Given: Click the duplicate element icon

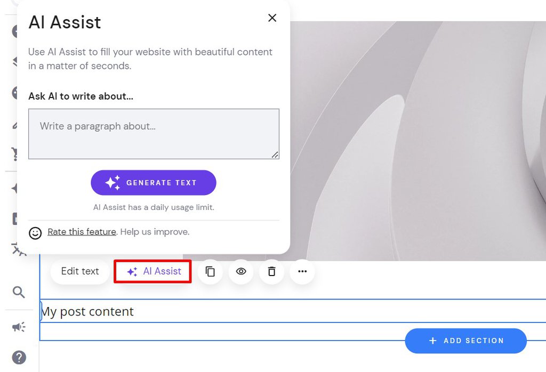Looking at the screenshot, I should 210,271.
